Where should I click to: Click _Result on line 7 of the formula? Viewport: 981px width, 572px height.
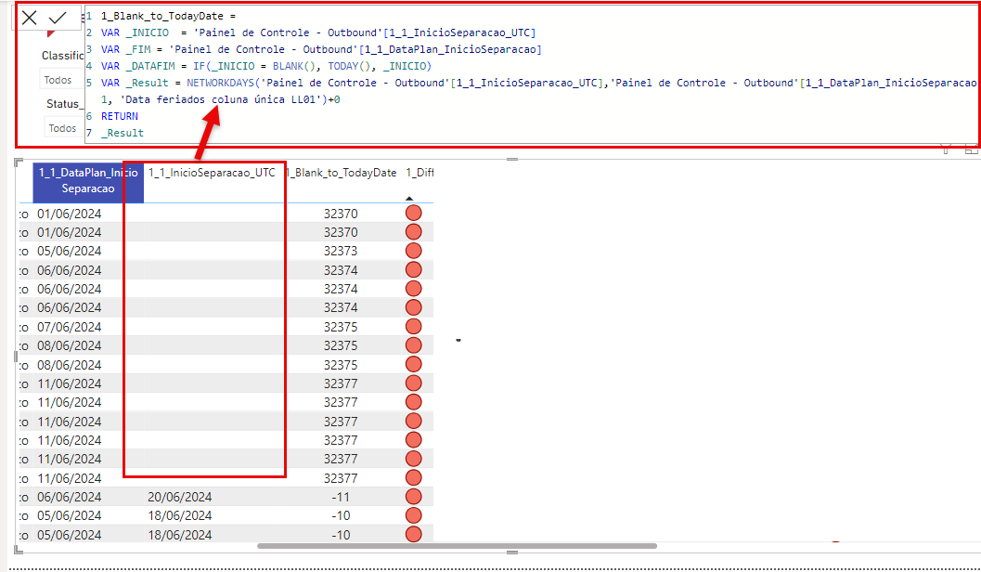(x=123, y=134)
